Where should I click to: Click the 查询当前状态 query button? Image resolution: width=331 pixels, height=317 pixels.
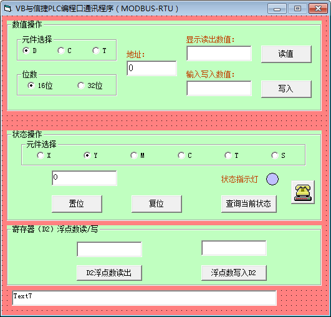click(249, 203)
